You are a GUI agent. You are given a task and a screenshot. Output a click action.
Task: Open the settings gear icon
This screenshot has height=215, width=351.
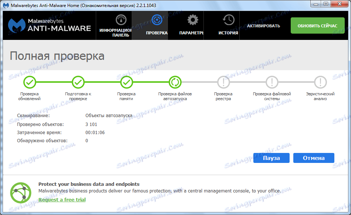193,20
